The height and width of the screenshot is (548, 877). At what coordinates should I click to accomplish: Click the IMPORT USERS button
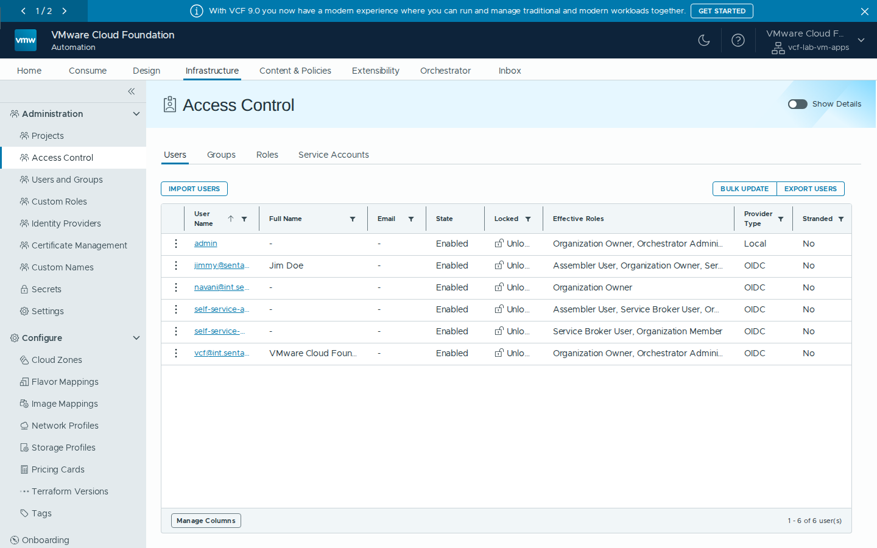pyautogui.click(x=194, y=189)
